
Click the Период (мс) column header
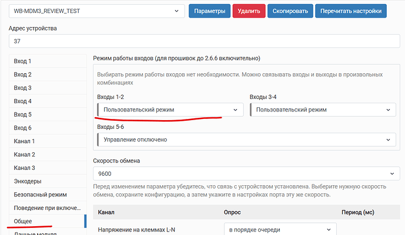coord(358,212)
